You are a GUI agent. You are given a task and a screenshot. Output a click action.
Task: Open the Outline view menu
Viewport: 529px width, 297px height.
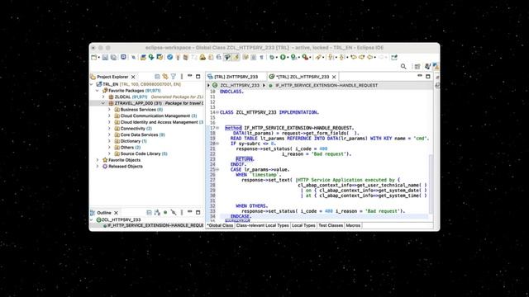(182, 213)
